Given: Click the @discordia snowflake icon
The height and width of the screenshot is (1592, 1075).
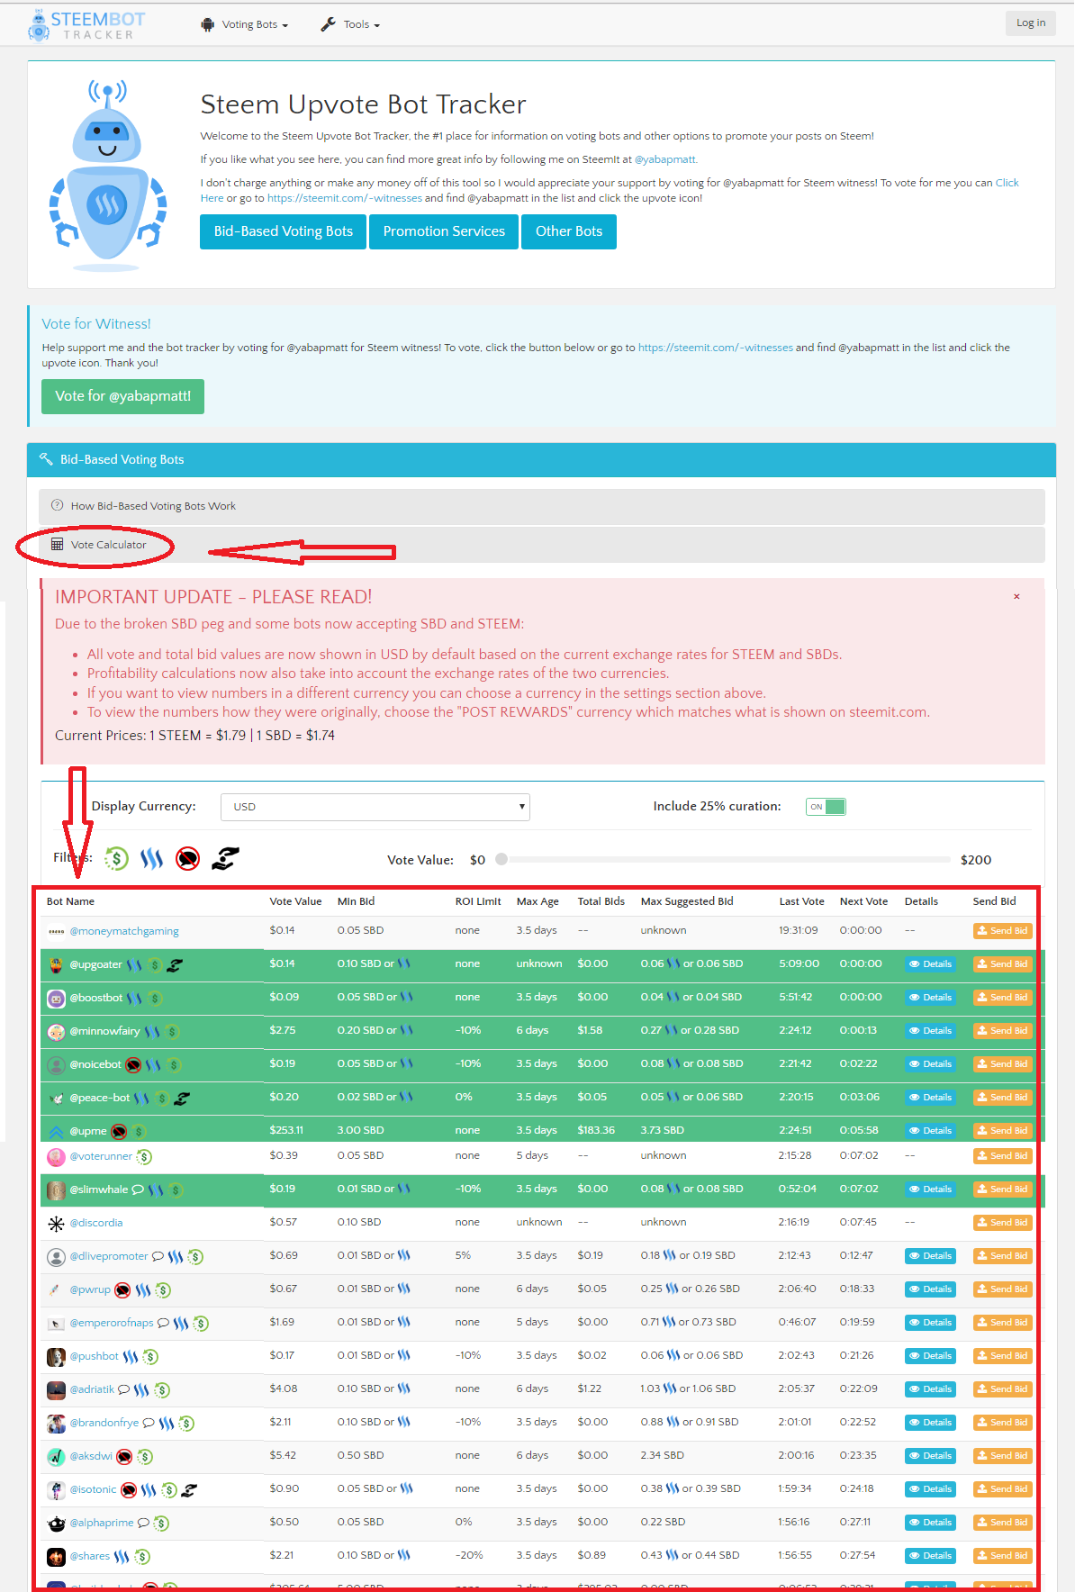Looking at the screenshot, I should click(x=56, y=1224).
